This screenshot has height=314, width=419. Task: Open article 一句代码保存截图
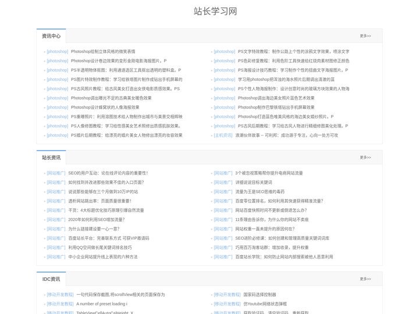tap(120, 294)
